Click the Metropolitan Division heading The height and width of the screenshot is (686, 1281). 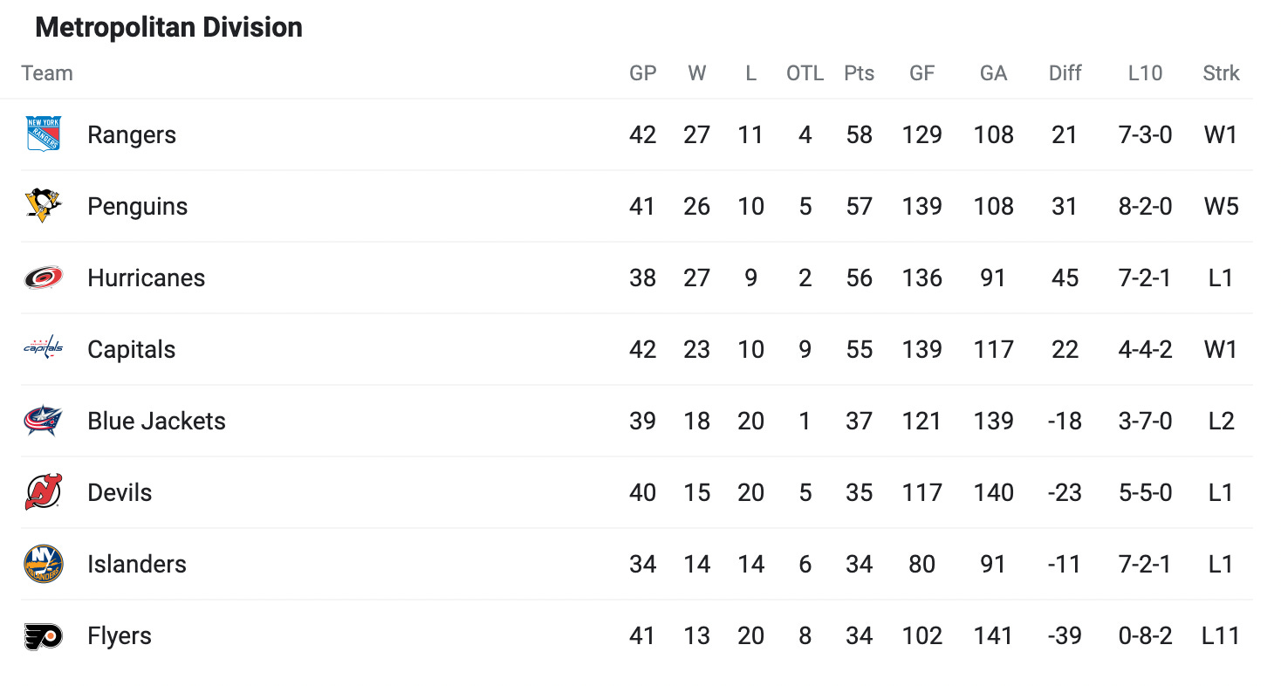pos(169,28)
